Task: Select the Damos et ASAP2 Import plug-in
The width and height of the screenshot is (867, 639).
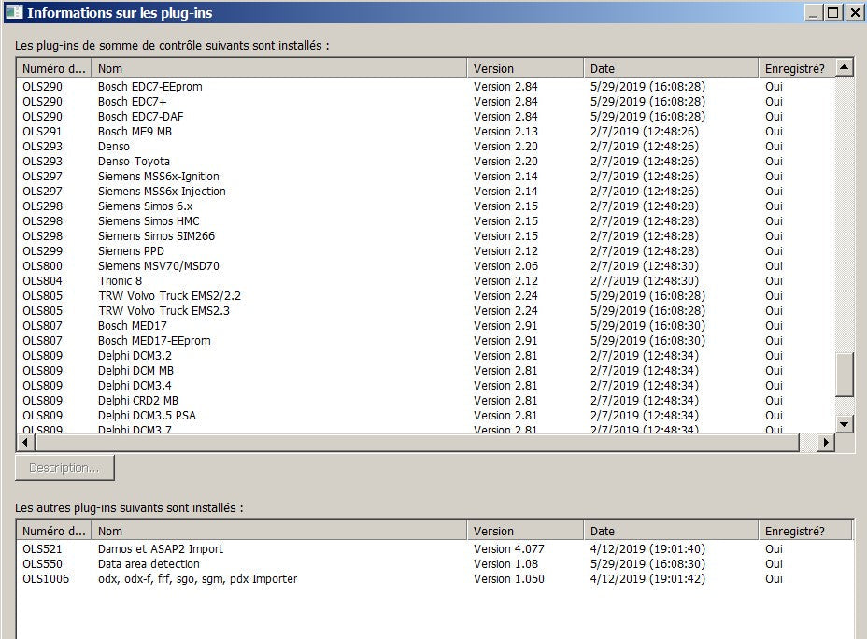Action: point(434,549)
